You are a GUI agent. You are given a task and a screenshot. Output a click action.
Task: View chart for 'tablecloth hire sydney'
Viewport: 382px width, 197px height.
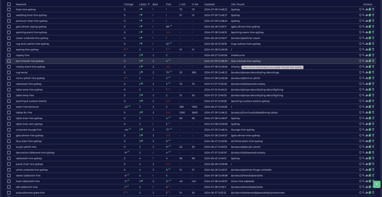(x=367, y=158)
